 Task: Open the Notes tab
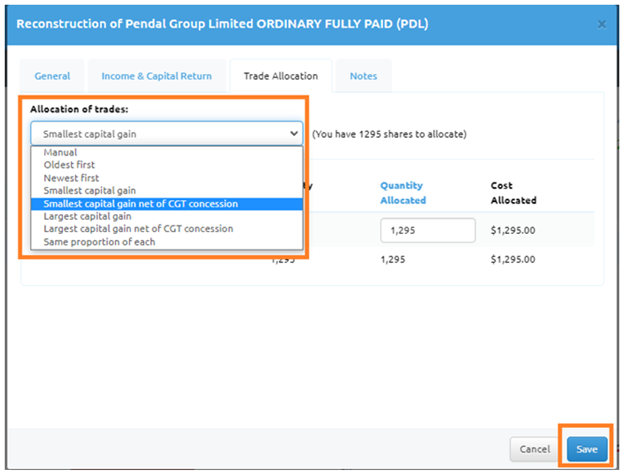click(363, 76)
